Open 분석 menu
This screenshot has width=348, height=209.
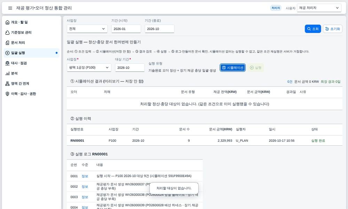pos(32,73)
